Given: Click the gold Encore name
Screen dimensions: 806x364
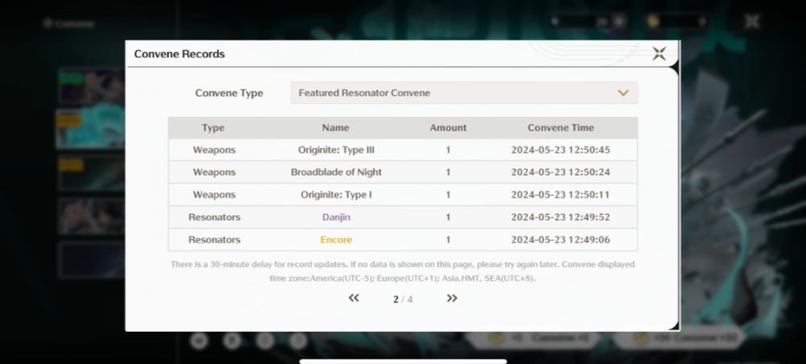Looking at the screenshot, I should [336, 240].
